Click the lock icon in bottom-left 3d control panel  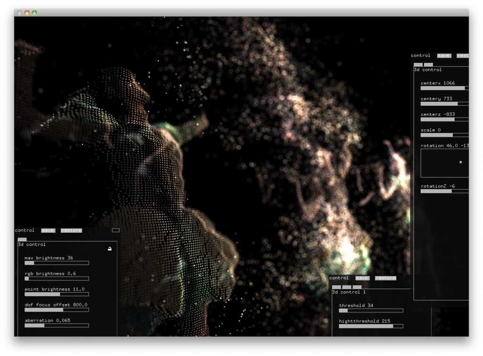(110, 249)
